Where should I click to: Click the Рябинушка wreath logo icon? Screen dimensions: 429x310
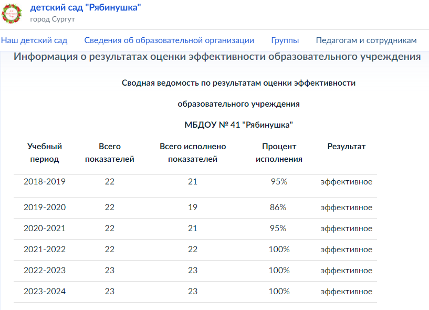tap(12, 14)
